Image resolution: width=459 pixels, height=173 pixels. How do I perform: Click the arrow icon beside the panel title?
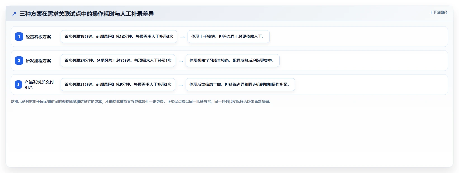coord(14,14)
